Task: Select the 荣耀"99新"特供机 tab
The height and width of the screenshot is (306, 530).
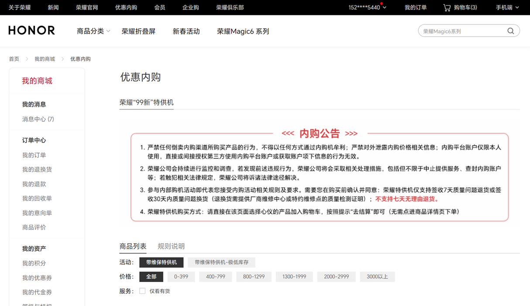Action: point(147,102)
